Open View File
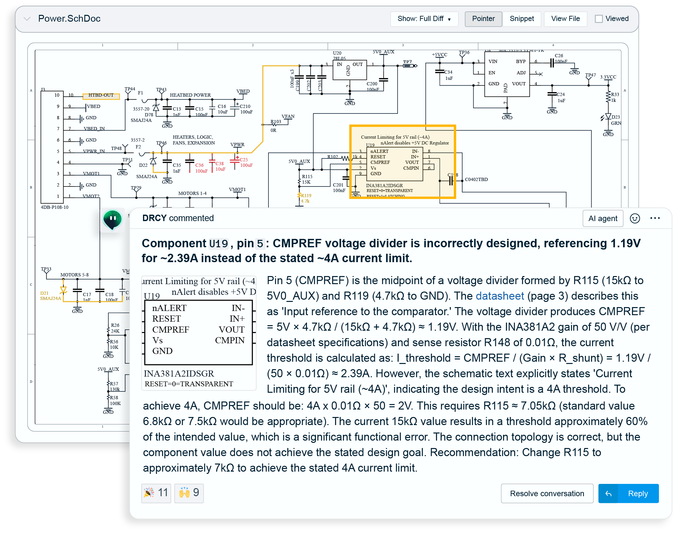The width and height of the screenshot is (678, 534). coord(565,19)
